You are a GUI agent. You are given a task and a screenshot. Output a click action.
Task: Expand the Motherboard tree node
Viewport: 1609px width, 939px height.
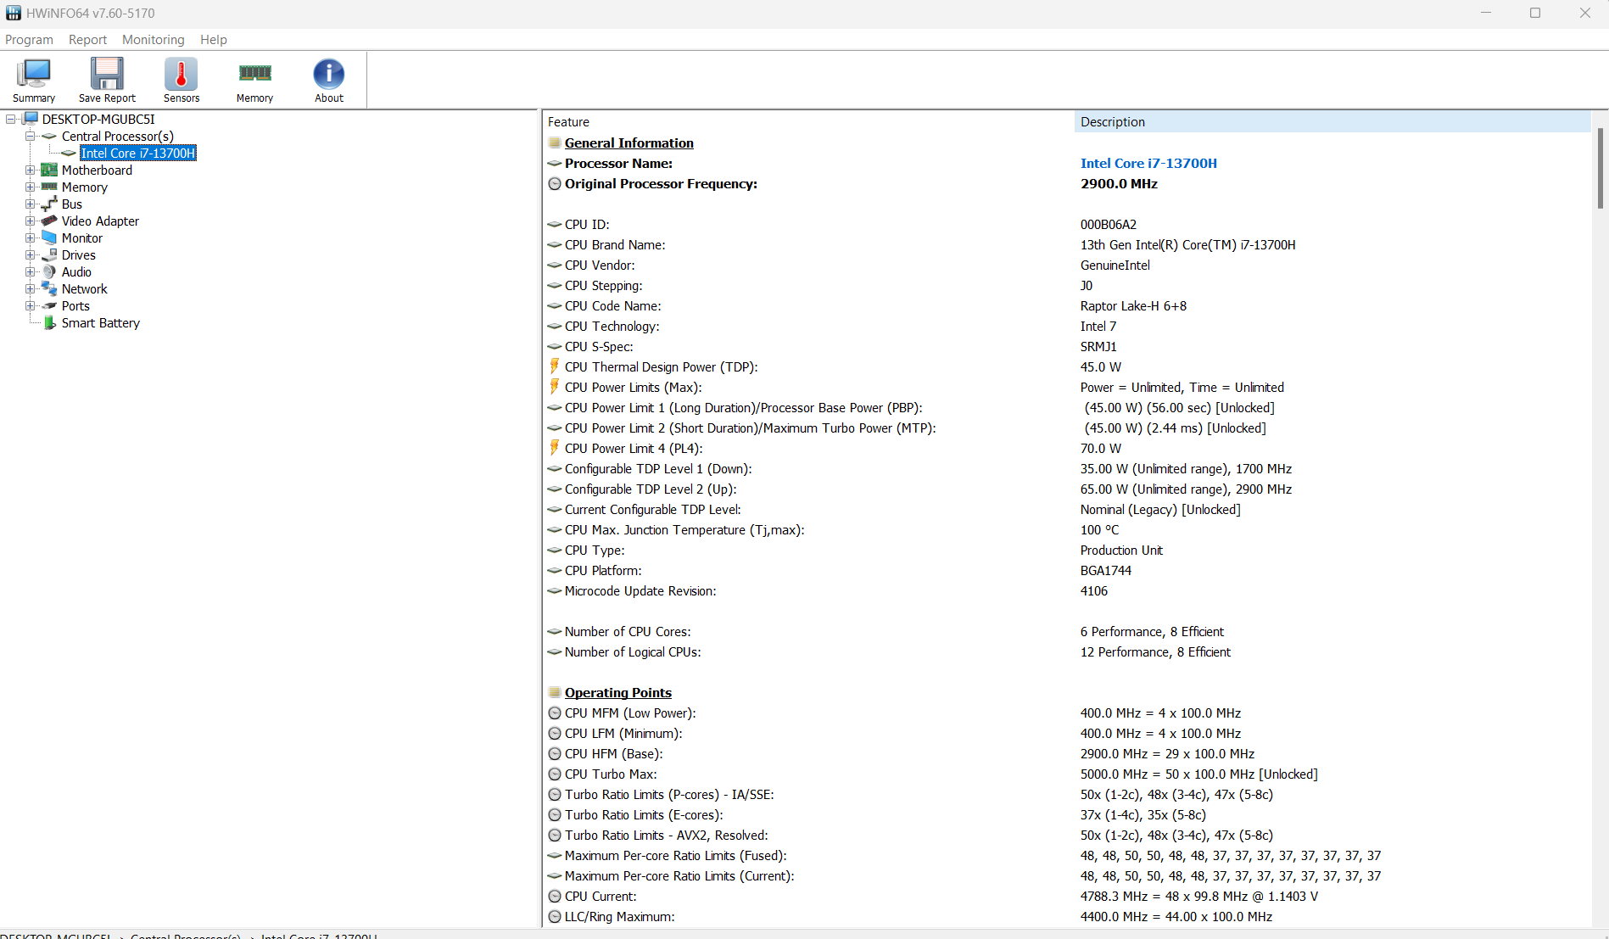click(31, 170)
